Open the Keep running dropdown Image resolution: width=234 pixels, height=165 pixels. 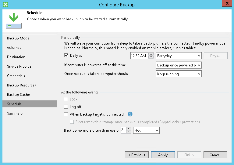point(179,74)
